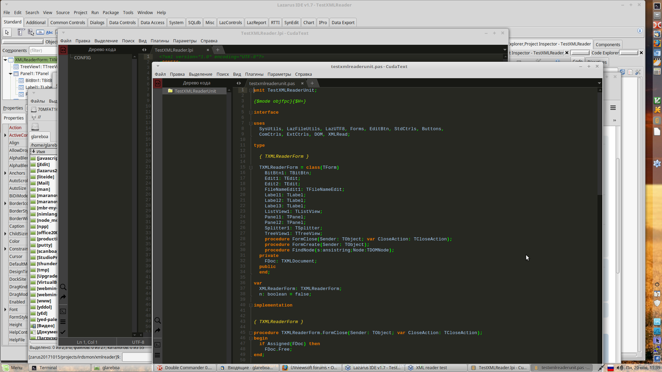662x372 pixels.
Task: Click the console terminal icon in front editor sidebar
Action: pyautogui.click(x=158, y=345)
